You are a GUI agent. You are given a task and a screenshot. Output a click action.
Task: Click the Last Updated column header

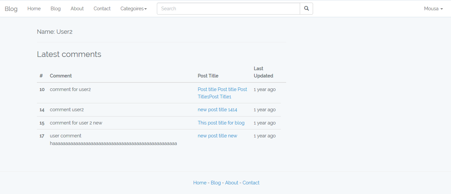pyautogui.click(x=263, y=72)
